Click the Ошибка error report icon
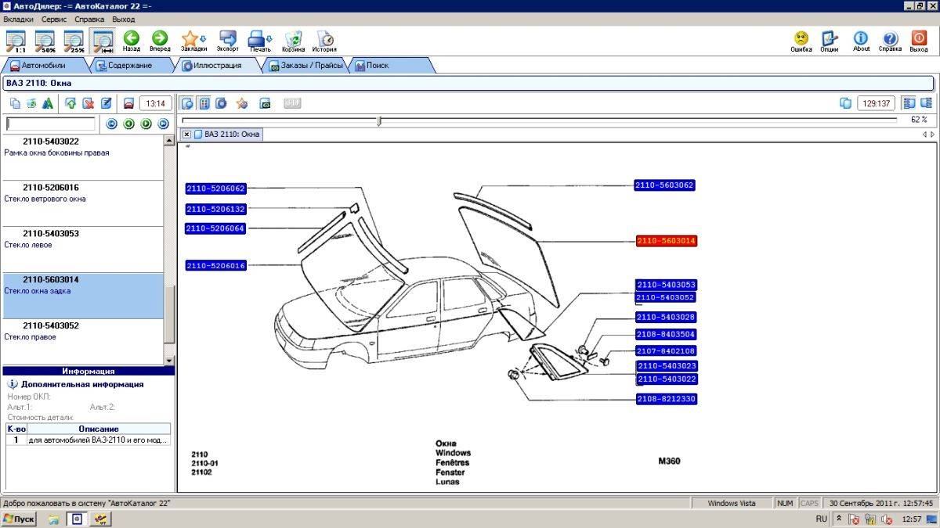The width and height of the screenshot is (940, 528). pyautogui.click(x=801, y=41)
